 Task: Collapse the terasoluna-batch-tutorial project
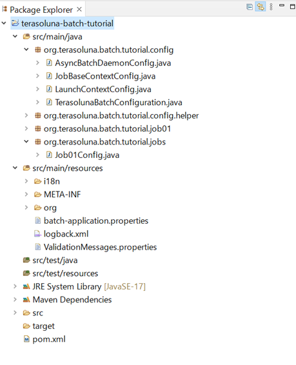[4, 23]
